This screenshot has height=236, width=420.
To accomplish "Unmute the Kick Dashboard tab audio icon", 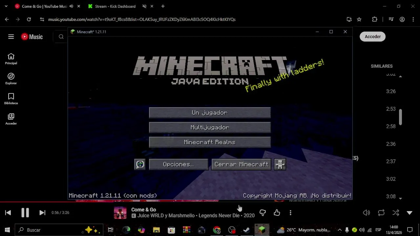I will [x=144, y=6].
